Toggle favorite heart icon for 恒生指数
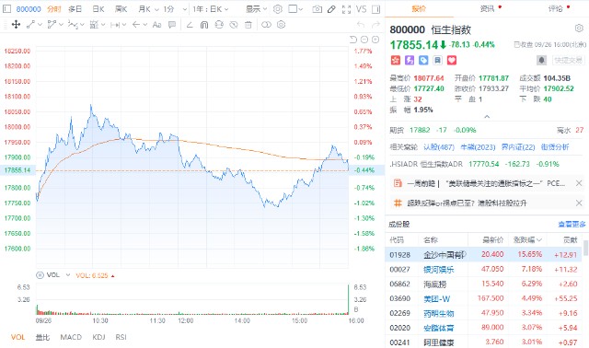The width and height of the screenshot is (589, 348). coord(452,60)
